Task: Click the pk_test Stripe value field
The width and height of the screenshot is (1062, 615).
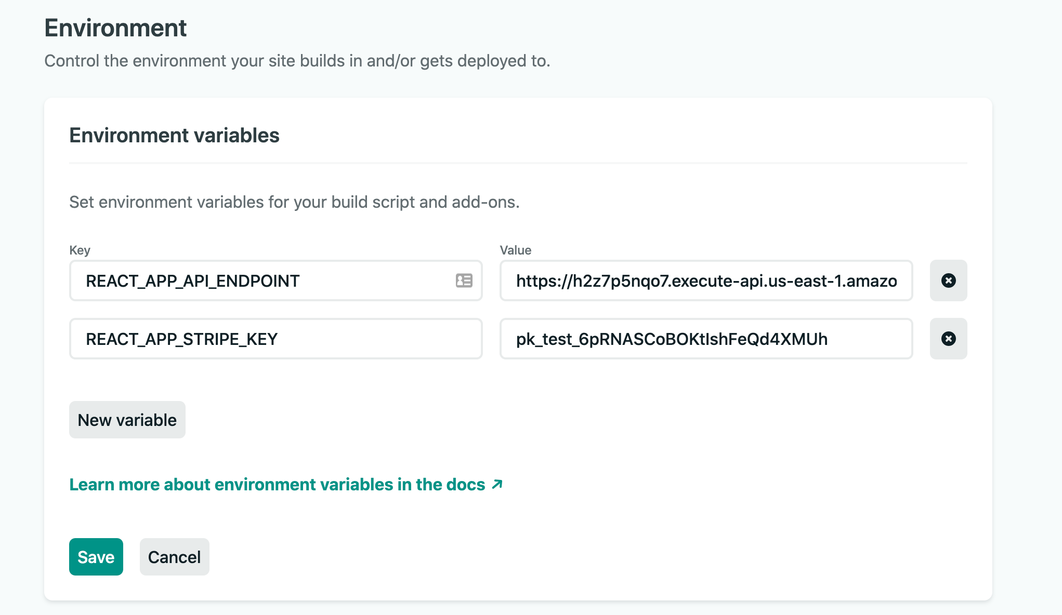Action: click(x=706, y=339)
